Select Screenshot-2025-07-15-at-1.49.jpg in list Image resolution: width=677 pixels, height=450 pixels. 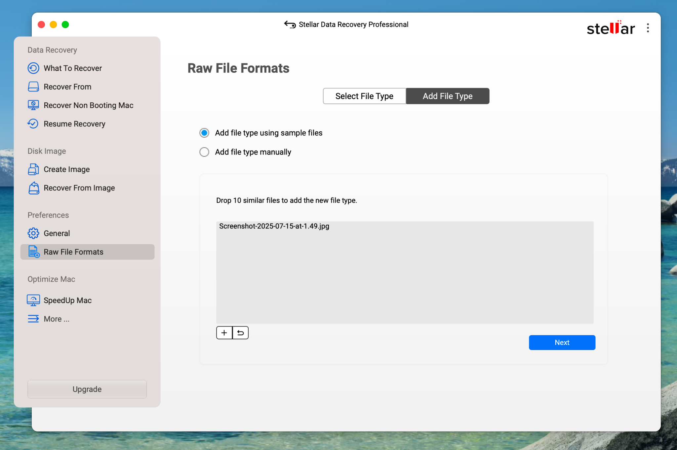click(x=274, y=226)
